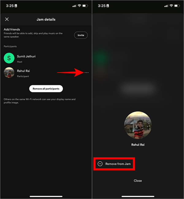Tap the Rahul Rai name in participants list
184x199 pixels.
(x=24, y=71)
